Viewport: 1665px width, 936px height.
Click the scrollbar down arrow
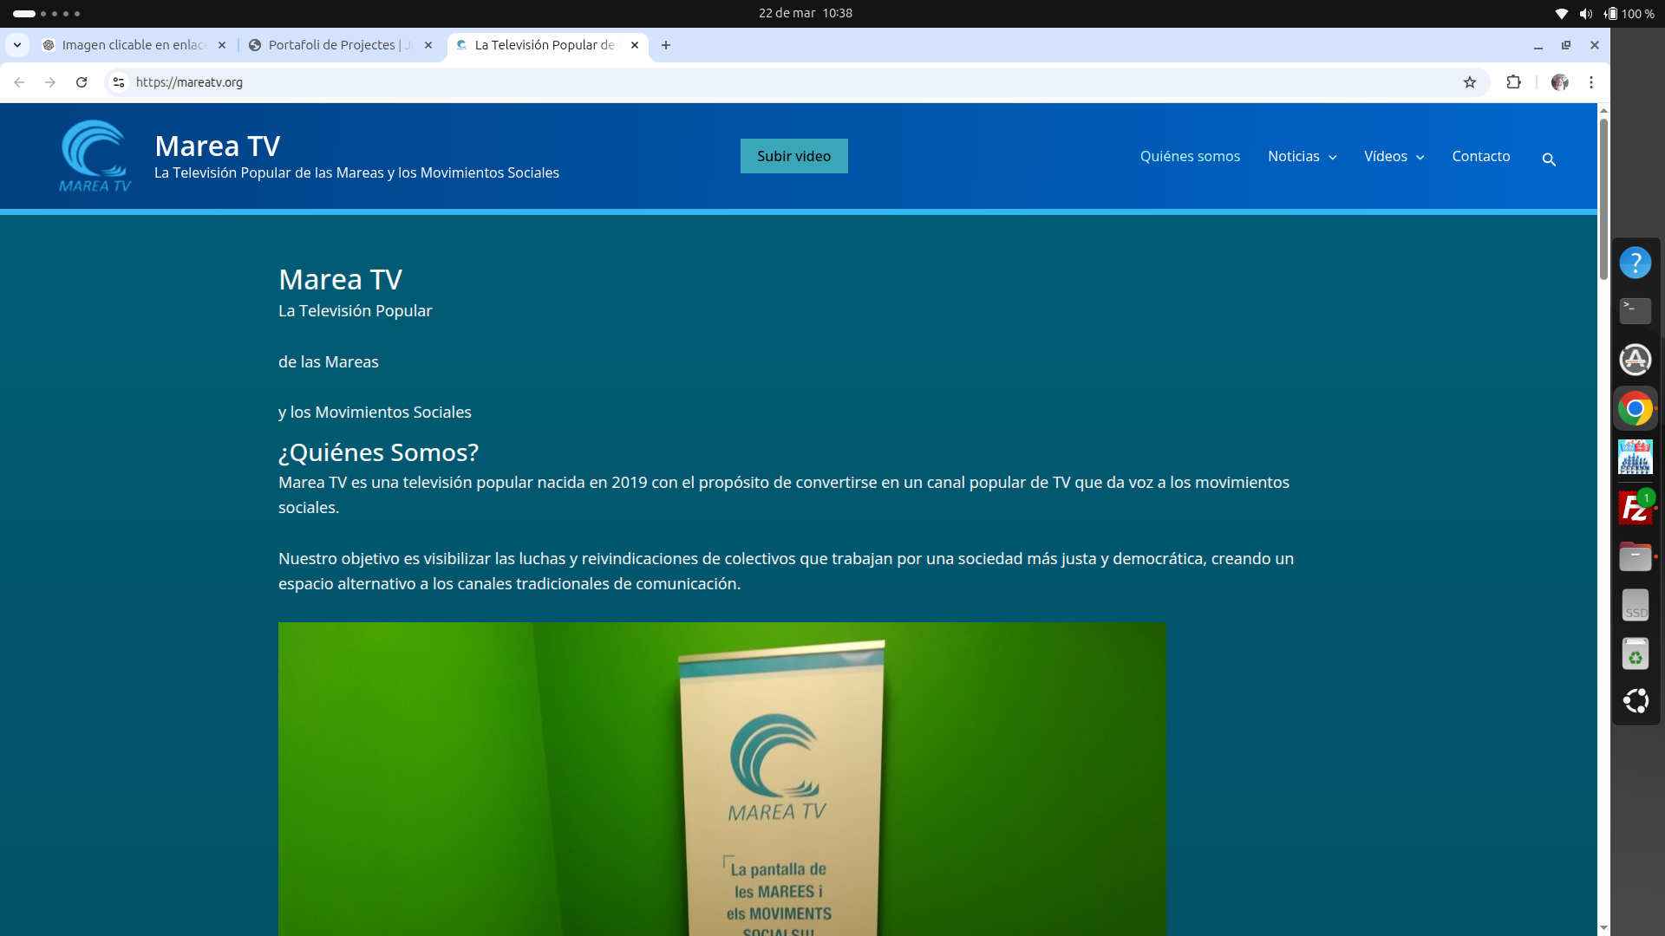1603,927
